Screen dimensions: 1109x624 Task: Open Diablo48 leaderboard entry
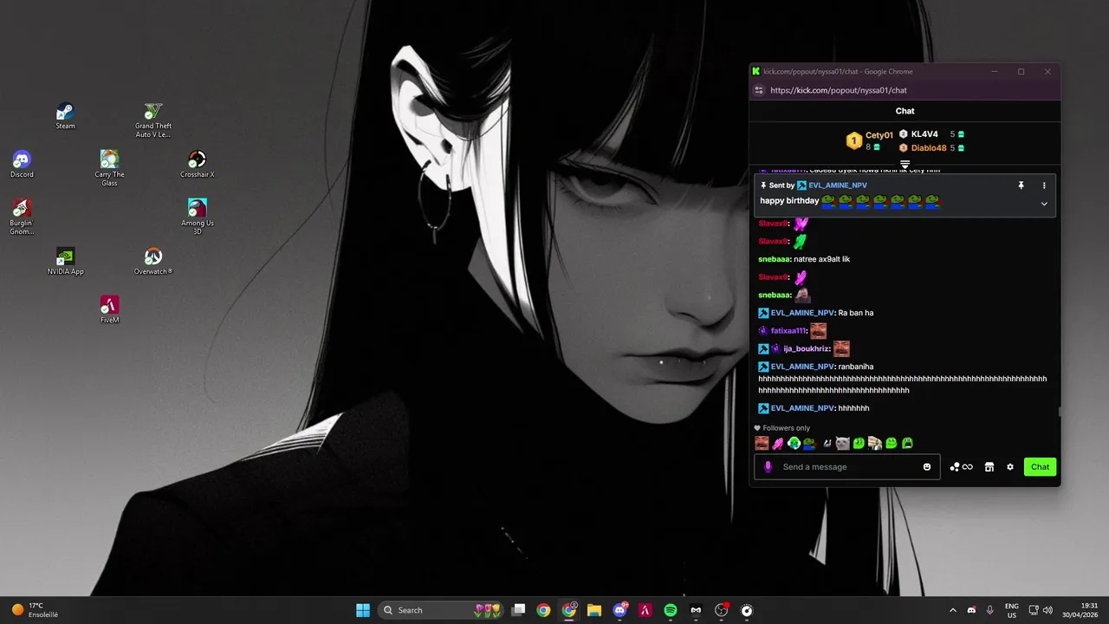click(x=932, y=148)
